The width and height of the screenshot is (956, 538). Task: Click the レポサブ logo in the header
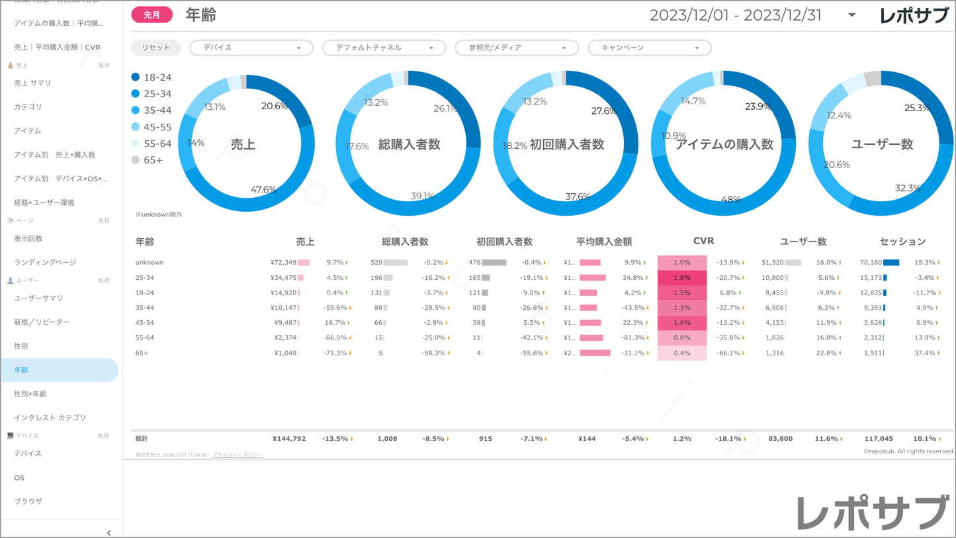pyautogui.click(x=914, y=16)
